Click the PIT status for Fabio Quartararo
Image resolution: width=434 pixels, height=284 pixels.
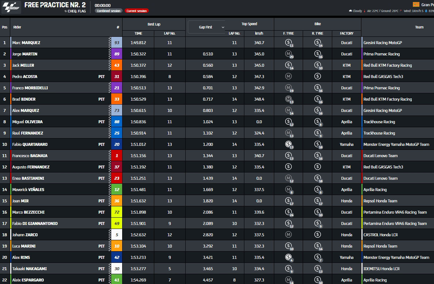tap(101, 144)
